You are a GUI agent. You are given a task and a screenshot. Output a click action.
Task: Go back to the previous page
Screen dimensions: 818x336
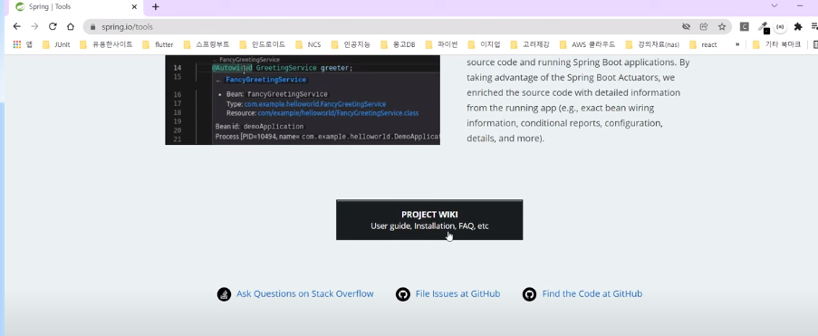(x=16, y=26)
